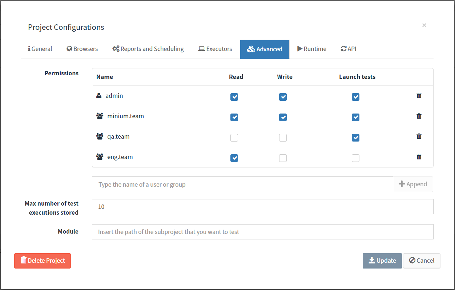The image size is (455, 290).
Task: Click the 'Module' label
Action: (x=68, y=231)
